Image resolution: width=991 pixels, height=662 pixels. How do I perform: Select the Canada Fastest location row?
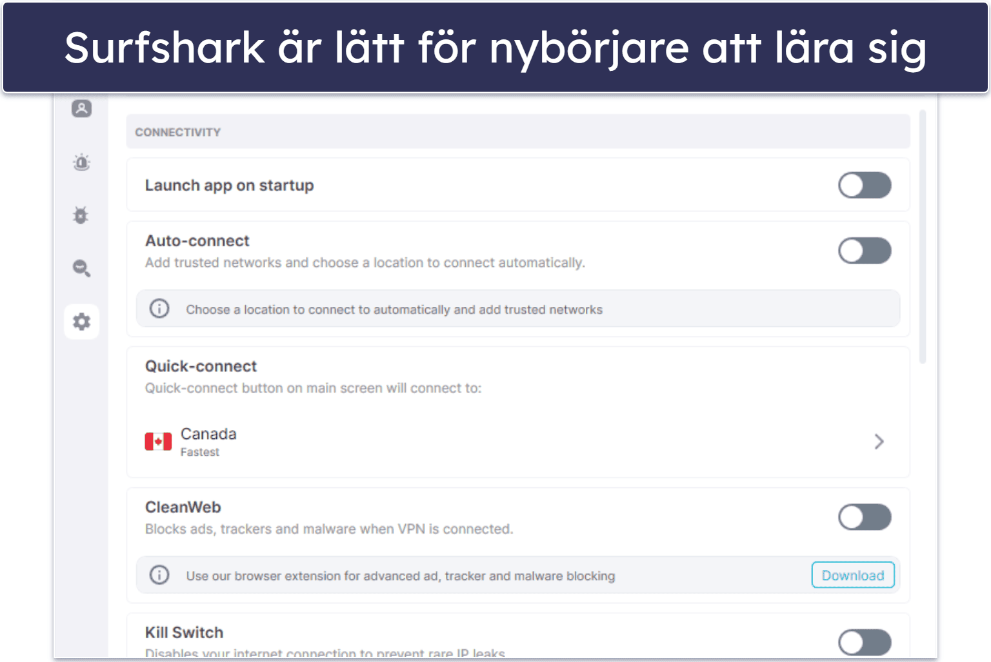point(518,442)
